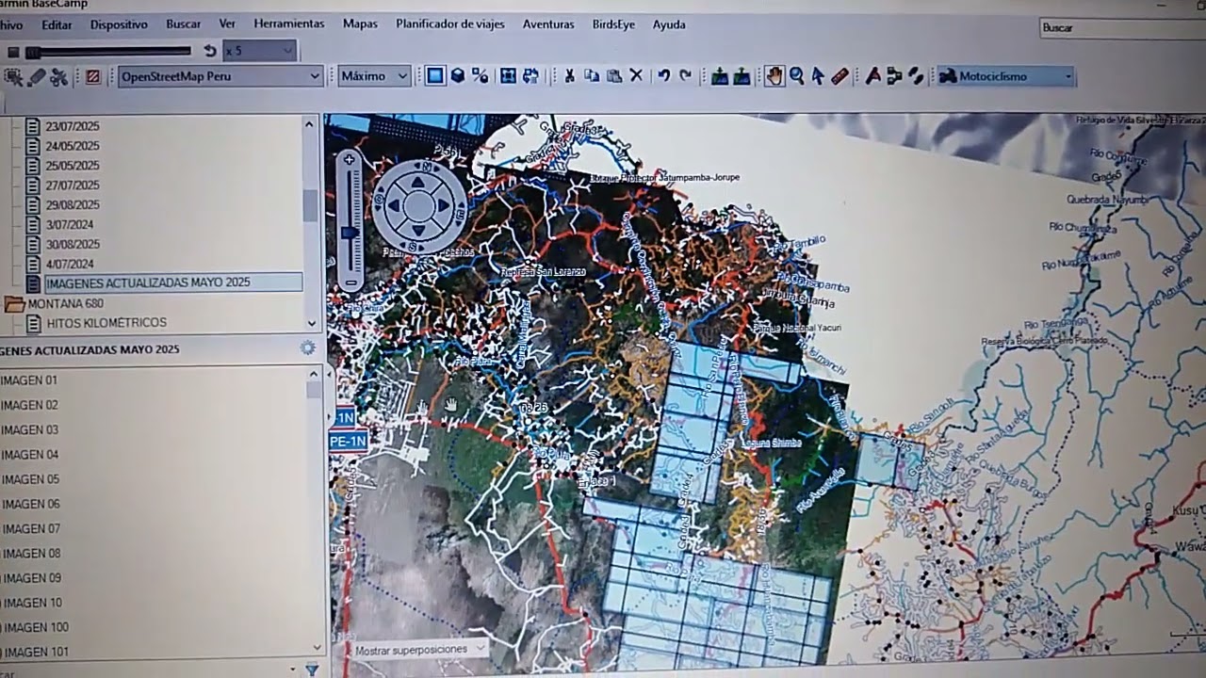Undo the last action
Viewport: 1206px width, 678px height.
(663, 76)
